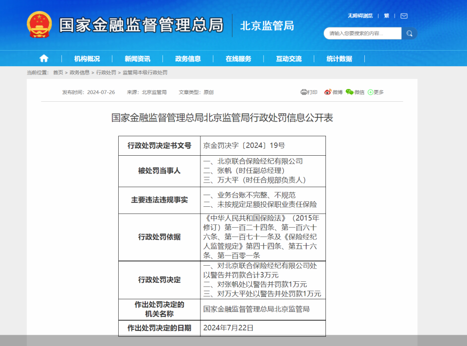Click the line 张帆（时任副总经理）
This screenshot has width=467, height=346.
click(252, 170)
